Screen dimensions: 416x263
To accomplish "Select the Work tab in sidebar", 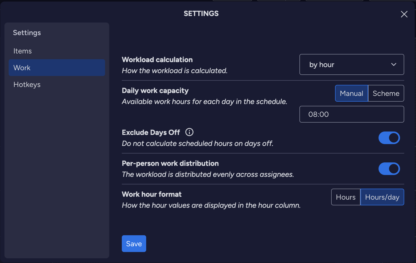I will 57,68.
